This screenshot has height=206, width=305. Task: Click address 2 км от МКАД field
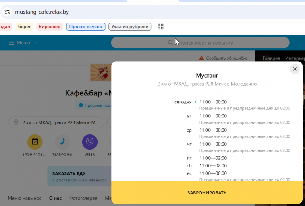(56, 122)
